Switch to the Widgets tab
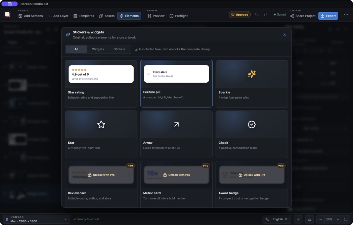 click(98, 49)
